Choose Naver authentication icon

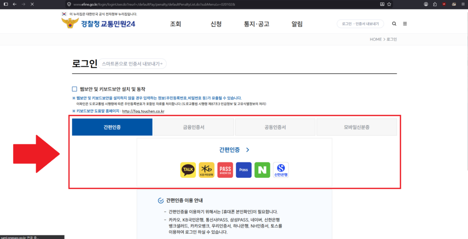click(x=262, y=170)
